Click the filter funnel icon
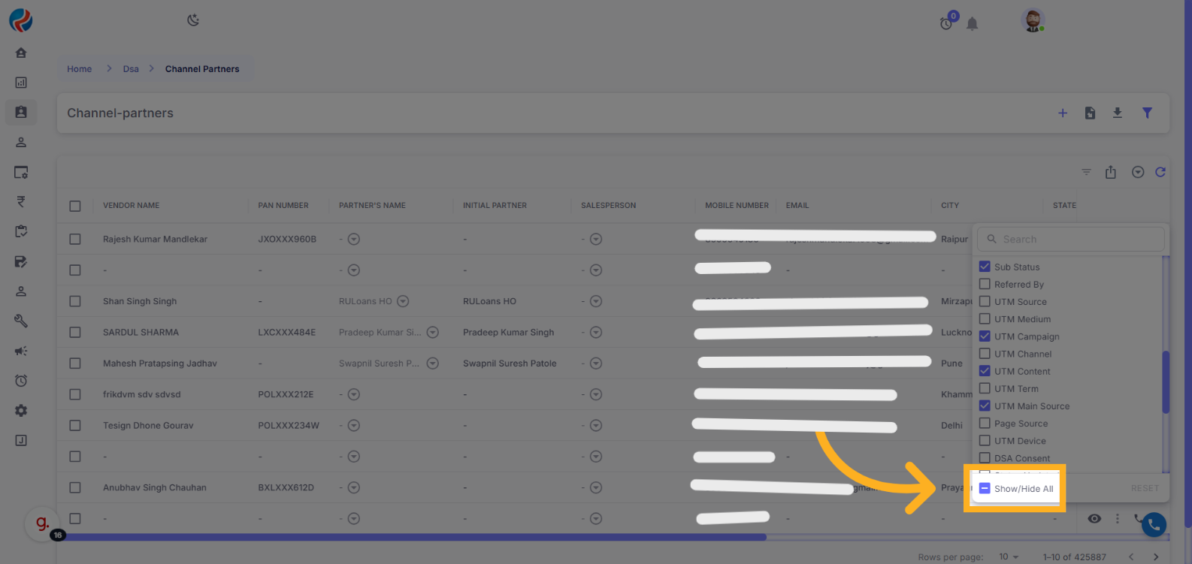 coord(1147,113)
